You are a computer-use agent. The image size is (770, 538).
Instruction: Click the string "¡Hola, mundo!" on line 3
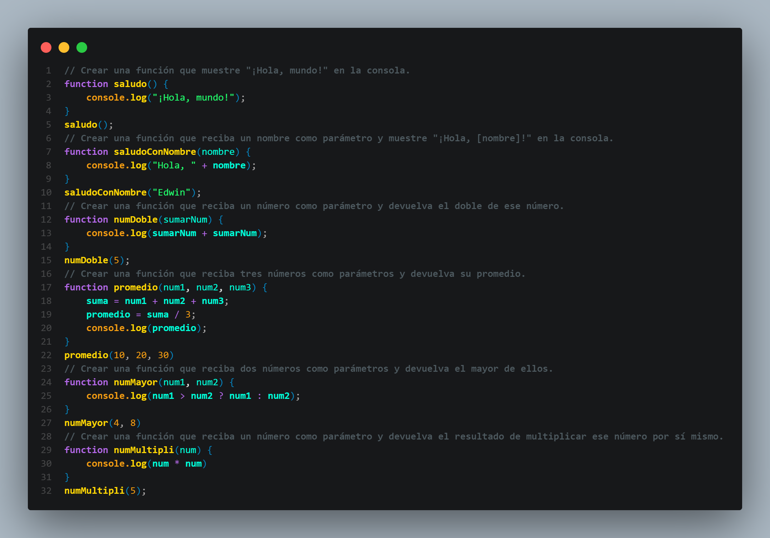[x=193, y=98]
